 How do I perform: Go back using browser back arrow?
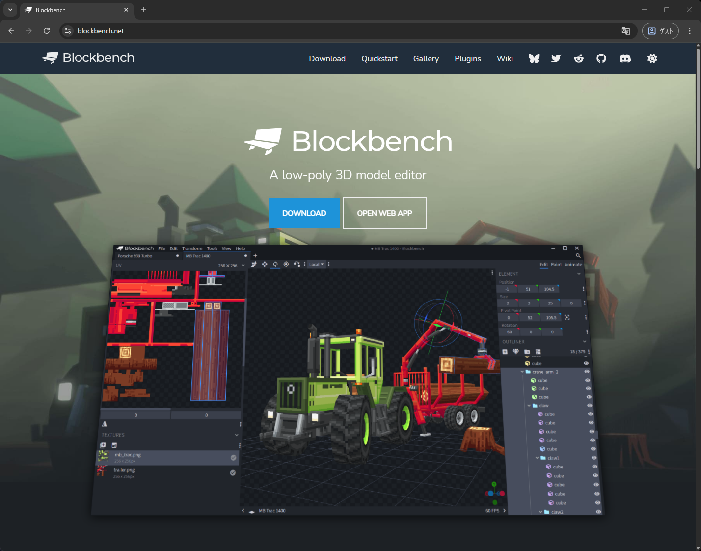pyautogui.click(x=11, y=31)
